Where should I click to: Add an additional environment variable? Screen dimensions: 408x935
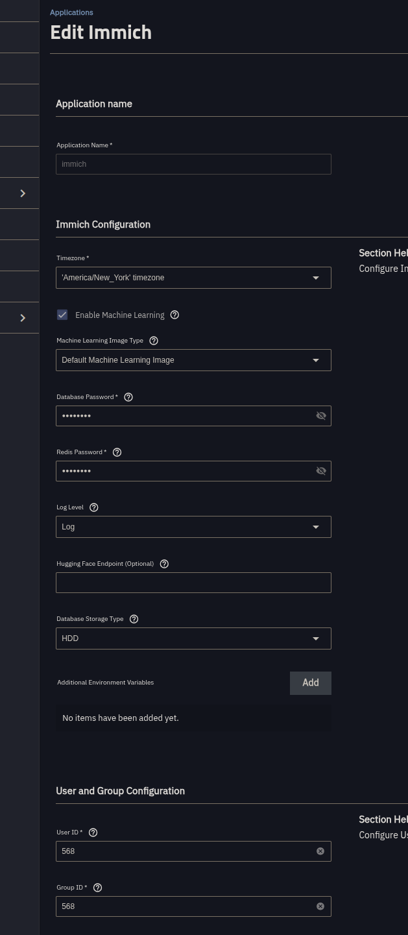coord(310,683)
